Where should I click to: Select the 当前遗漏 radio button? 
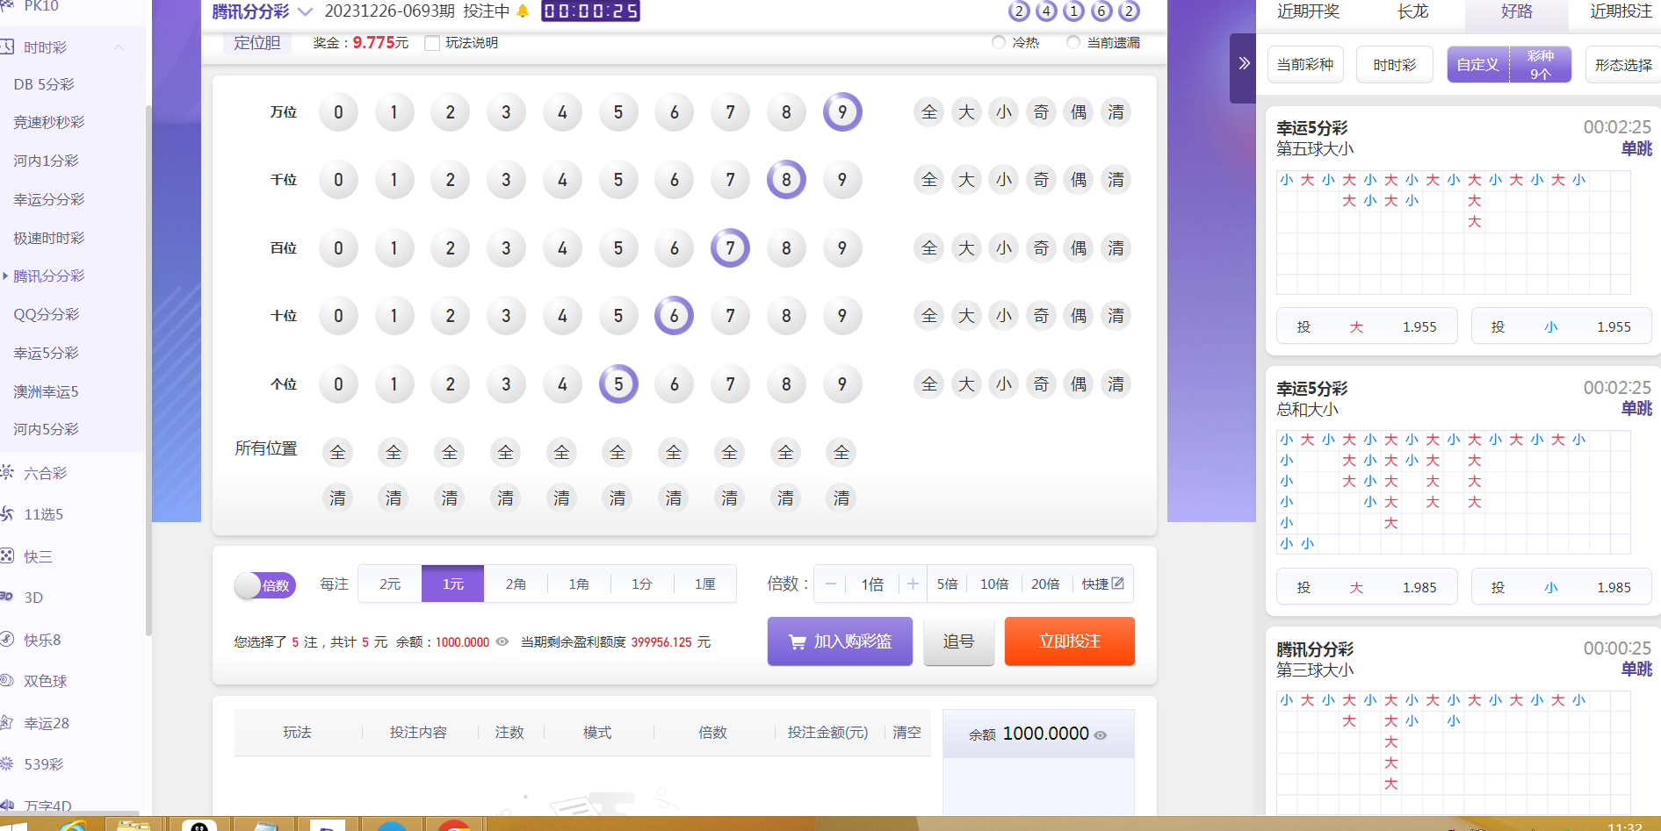(x=1073, y=42)
